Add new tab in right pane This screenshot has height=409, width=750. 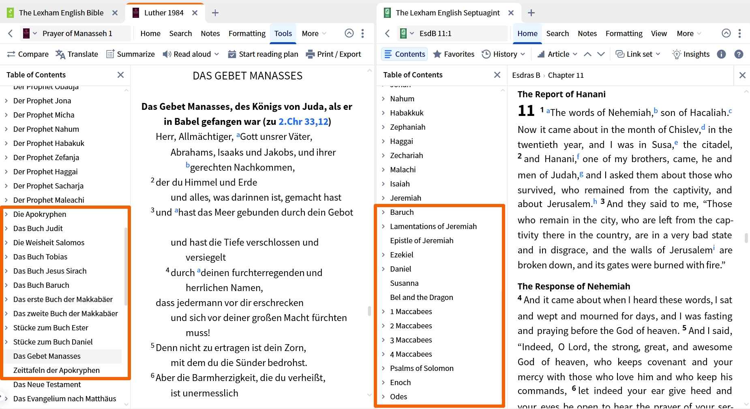[531, 13]
